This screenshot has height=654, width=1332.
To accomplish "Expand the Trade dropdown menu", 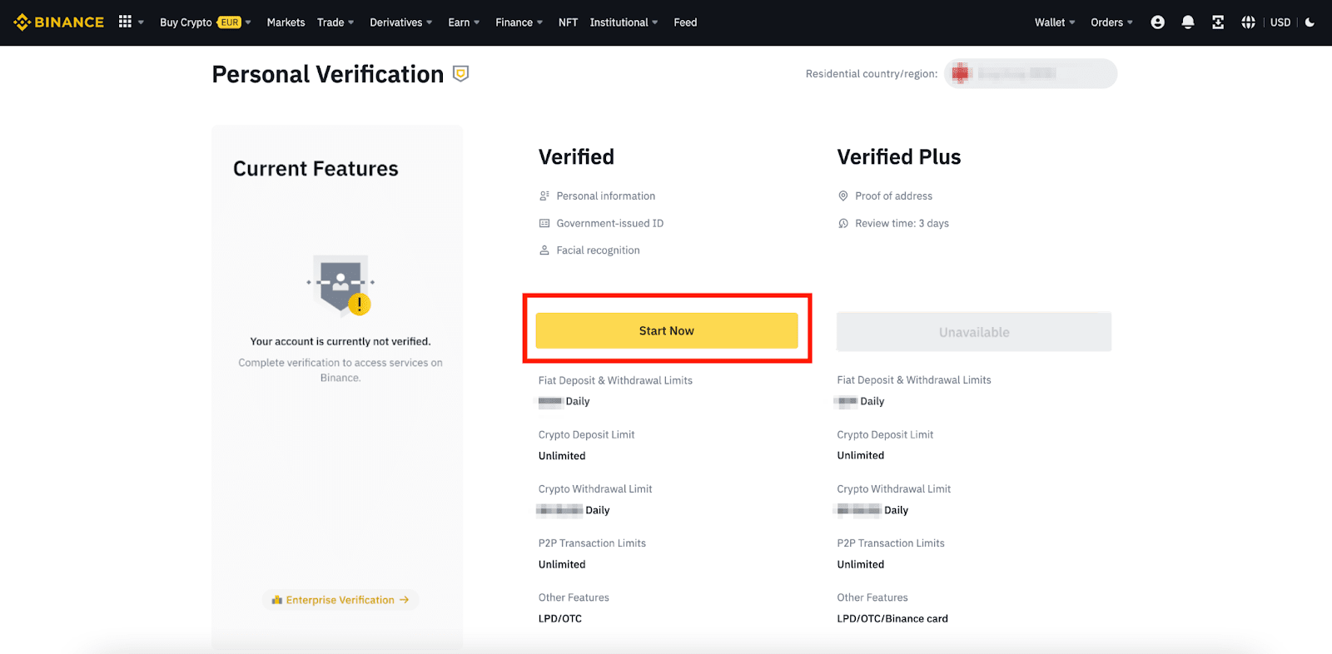I will [x=335, y=22].
